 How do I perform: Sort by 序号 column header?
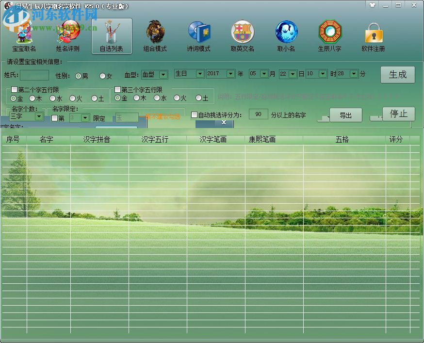(x=13, y=140)
